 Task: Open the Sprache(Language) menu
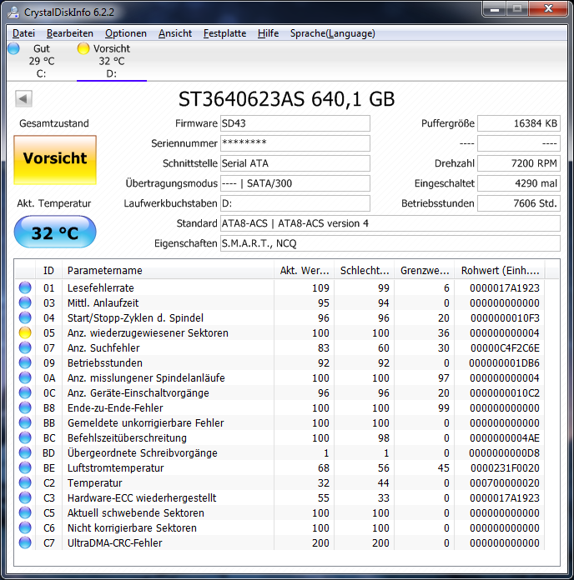click(x=332, y=33)
